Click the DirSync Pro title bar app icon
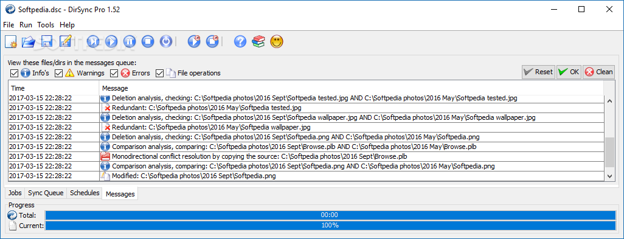The image size is (624, 239). [x=10, y=10]
